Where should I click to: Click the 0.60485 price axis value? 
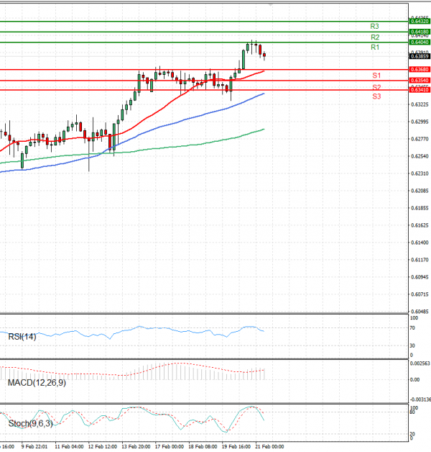pyautogui.click(x=420, y=312)
